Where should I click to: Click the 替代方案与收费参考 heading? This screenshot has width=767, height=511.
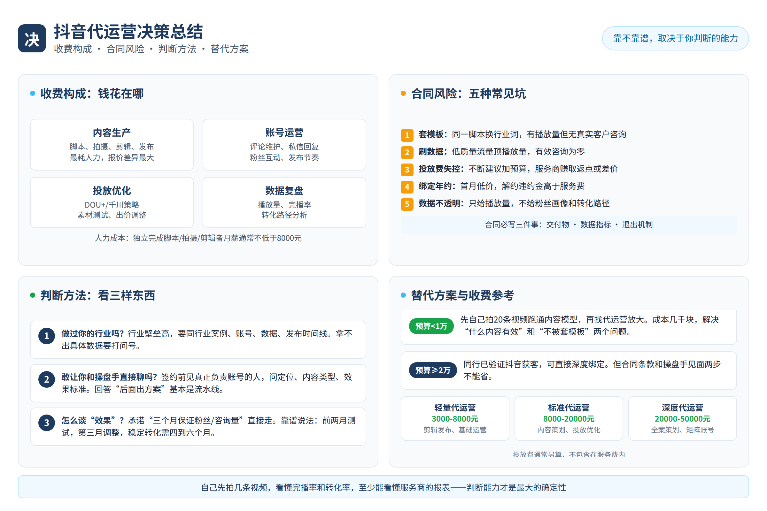pos(462,295)
